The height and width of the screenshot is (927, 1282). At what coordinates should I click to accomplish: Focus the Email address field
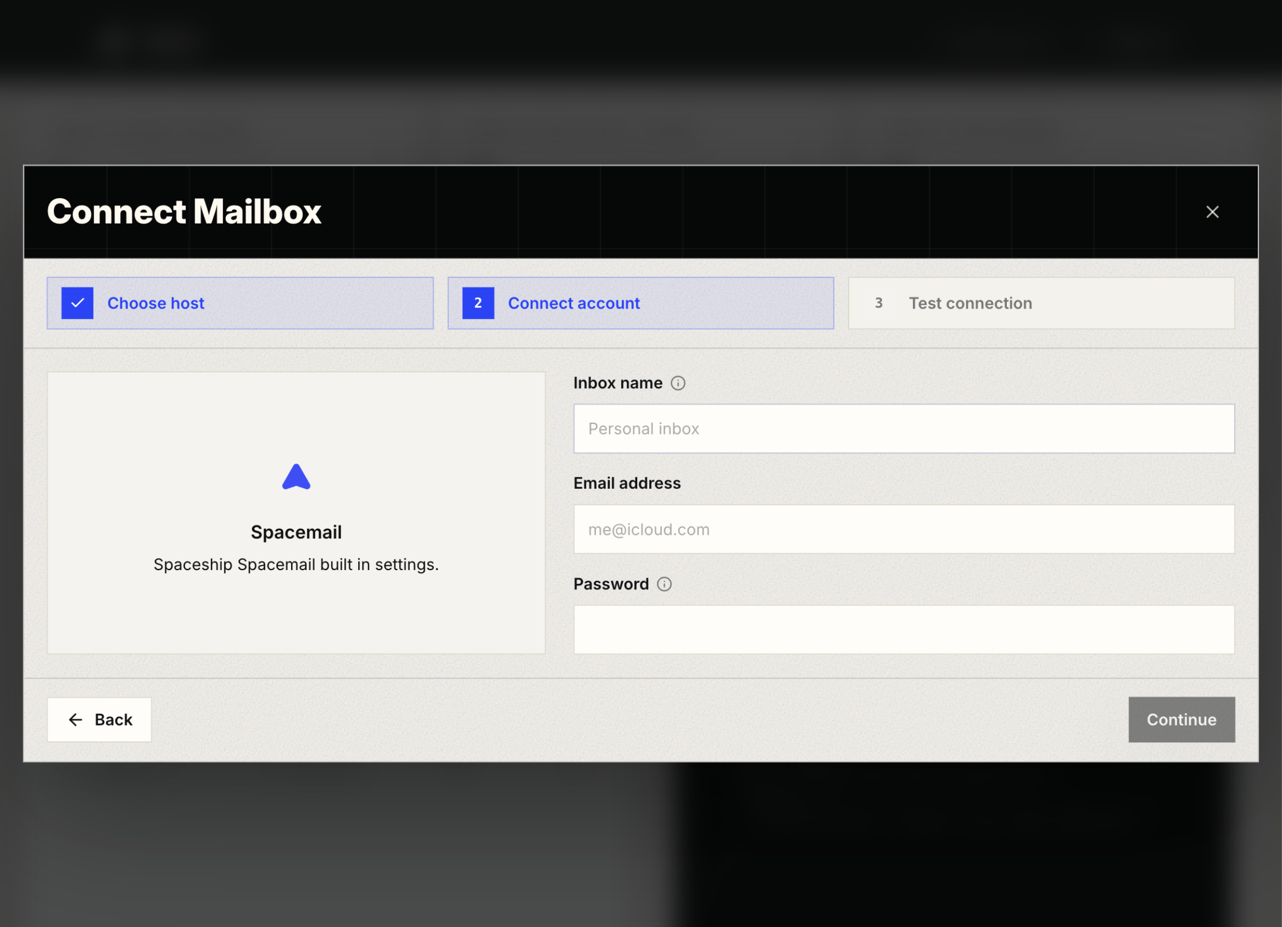[x=904, y=529]
